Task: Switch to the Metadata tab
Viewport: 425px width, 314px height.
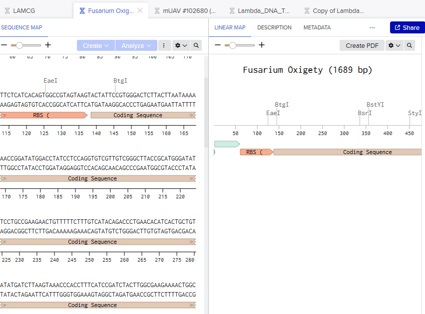Action: [x=317, y=27]
